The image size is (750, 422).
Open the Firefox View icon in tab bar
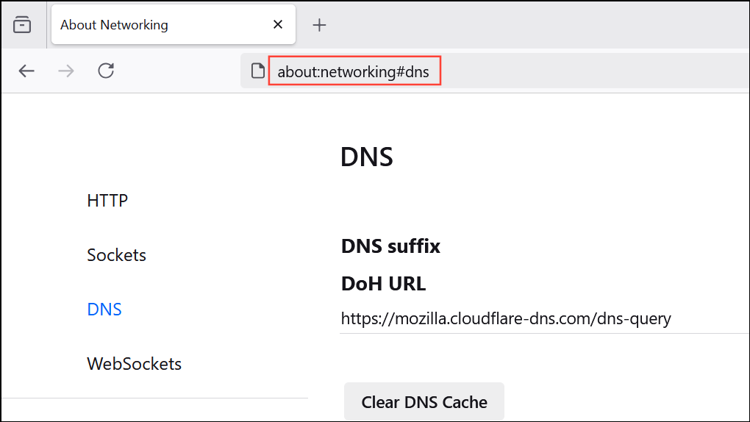click(x=23, y=25)
